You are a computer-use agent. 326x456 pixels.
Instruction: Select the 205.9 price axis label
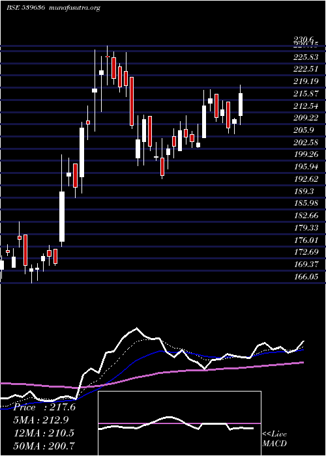[x=304, y=130]
